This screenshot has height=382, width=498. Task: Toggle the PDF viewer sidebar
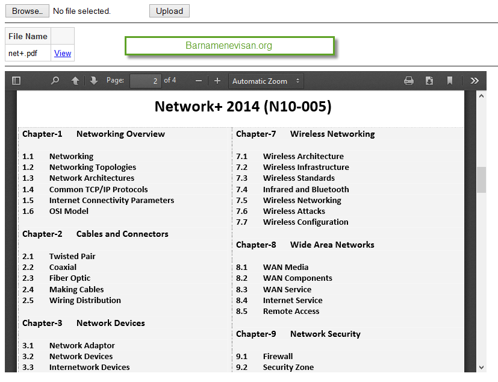tap(16, 81)
